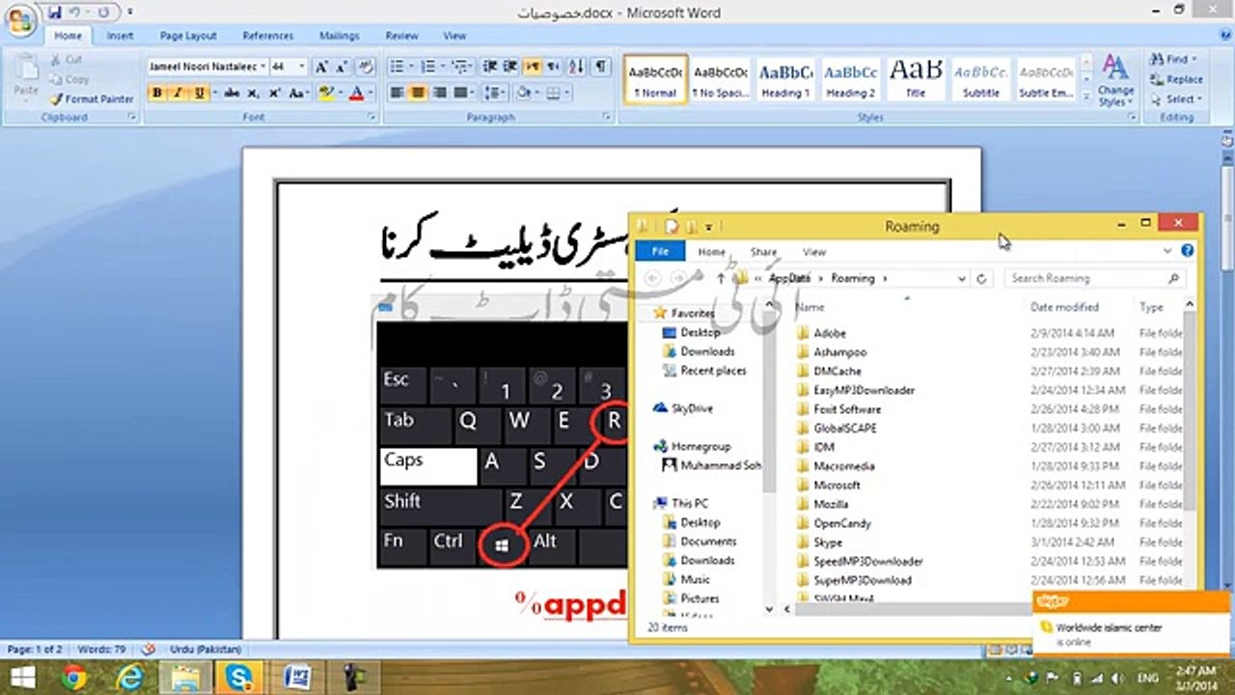Sort text using the Sort icon

pyautogui.click(x=576, y=68)
